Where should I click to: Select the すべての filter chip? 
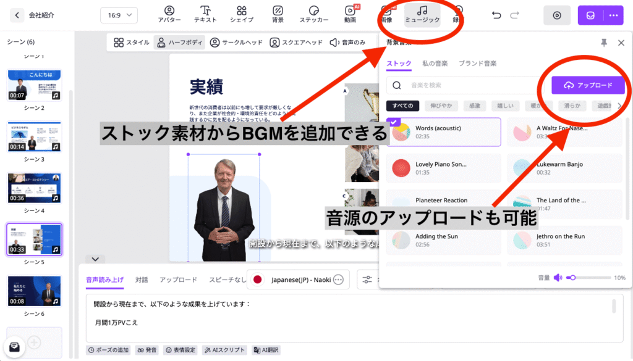[x=403, y=106]
